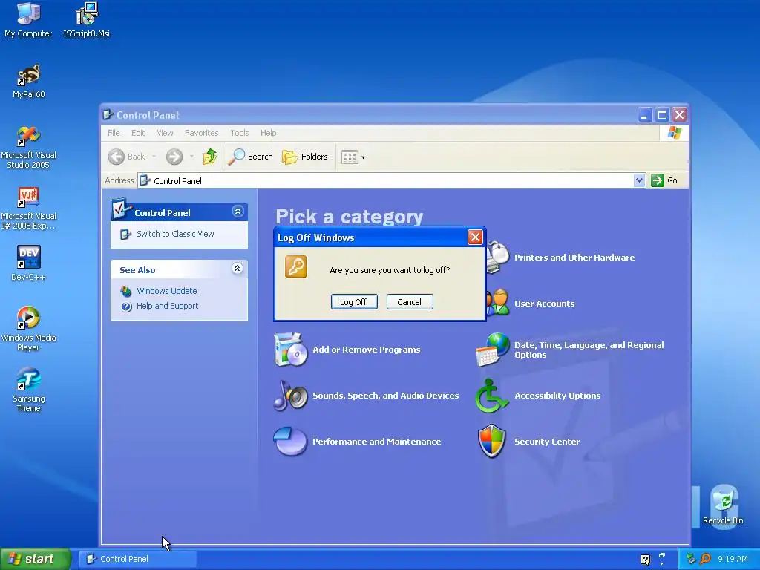Minimize the Control Panel window
This screenshot has height=570, width=760.
pos(645,115)
